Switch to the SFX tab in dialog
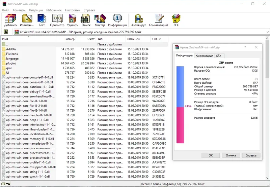 tap(219, 56)
